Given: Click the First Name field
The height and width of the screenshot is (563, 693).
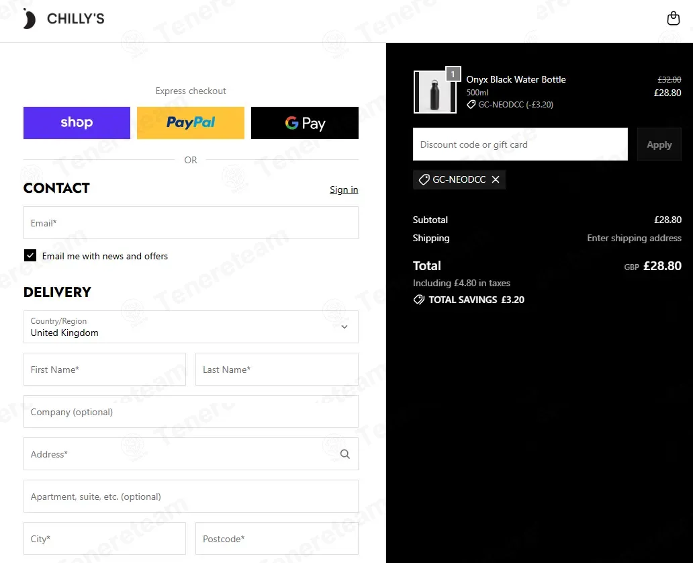Looking at the screenshot, I should coord(105,370).
